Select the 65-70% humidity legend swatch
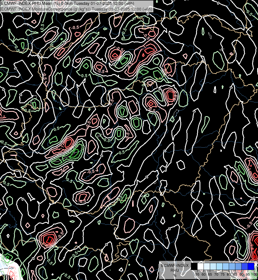 pos(213,266)
